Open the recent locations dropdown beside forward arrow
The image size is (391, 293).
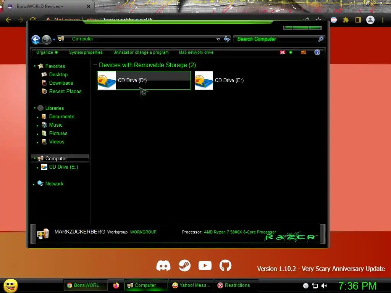[x=54, y=39]
